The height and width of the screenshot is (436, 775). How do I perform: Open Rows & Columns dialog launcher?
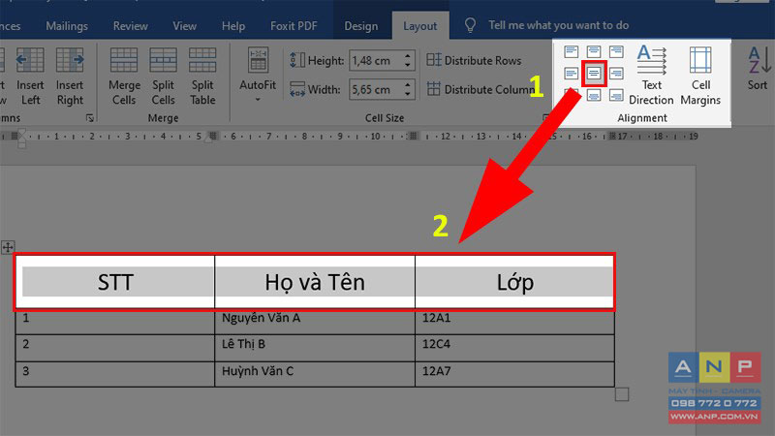coord(89,117)
